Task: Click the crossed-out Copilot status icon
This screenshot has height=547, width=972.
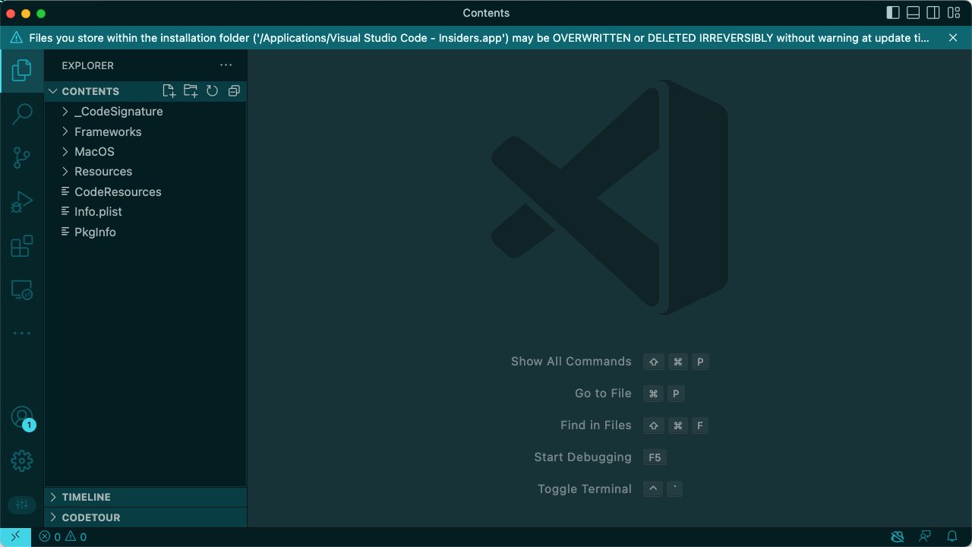Action: [x=898, y=537]
